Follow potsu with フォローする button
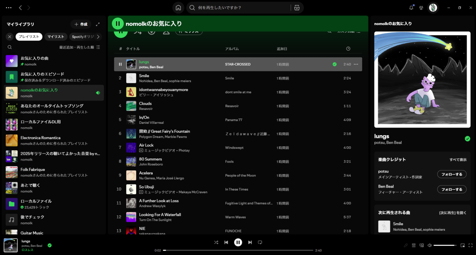The height and width of the screenshot is (255, 476). tap(452, 174)
